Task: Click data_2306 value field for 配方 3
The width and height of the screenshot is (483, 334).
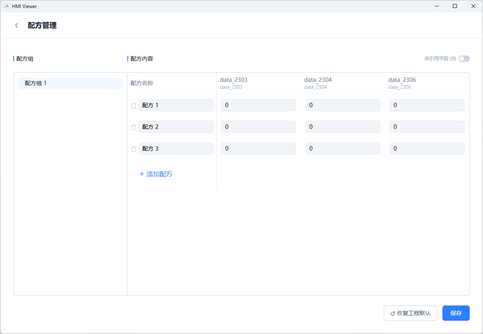Action: tap(427, 149)
